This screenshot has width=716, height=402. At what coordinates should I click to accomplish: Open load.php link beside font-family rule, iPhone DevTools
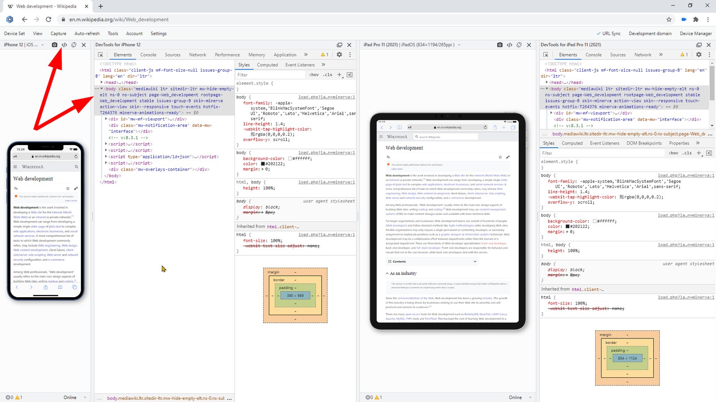pos(327,97)
